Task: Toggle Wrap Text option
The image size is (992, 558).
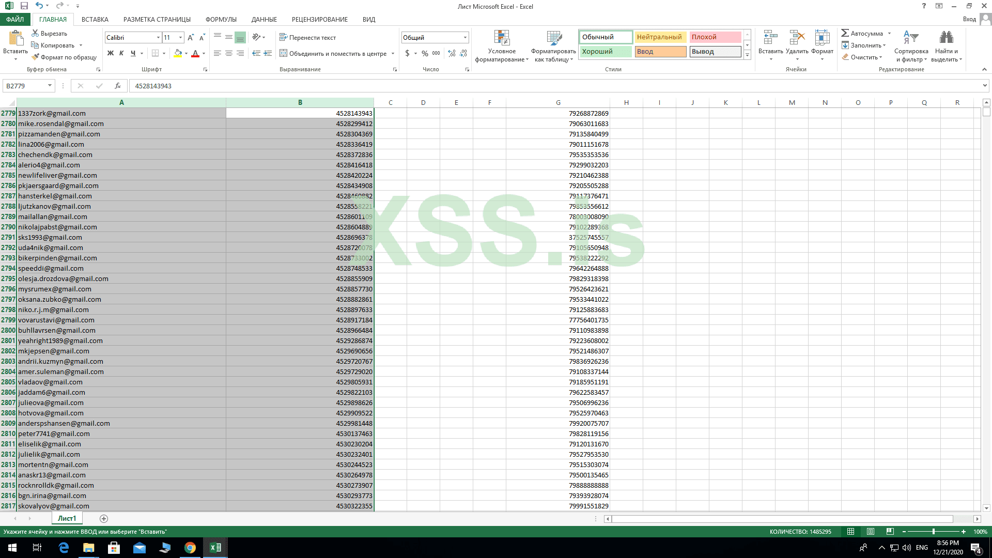Action: click(x=307, y=38)
